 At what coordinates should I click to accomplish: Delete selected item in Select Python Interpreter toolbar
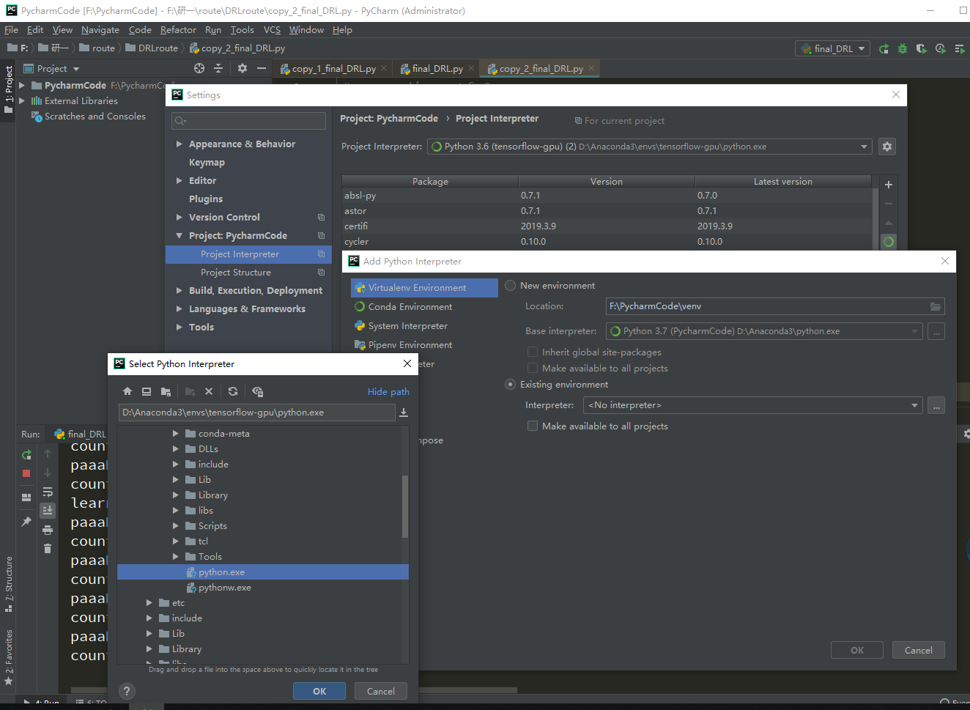click(209, 391)
